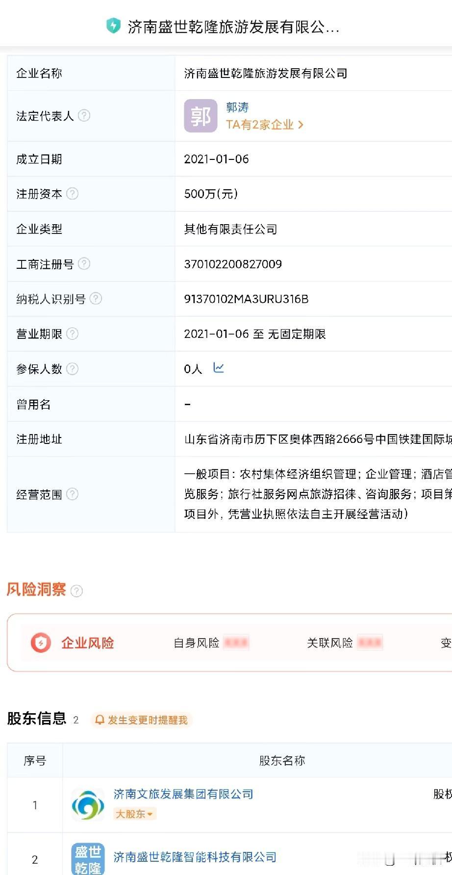Expand TA有2家企业 link
Viewport: 452px width, 875px height.
[x=265, y=125]
